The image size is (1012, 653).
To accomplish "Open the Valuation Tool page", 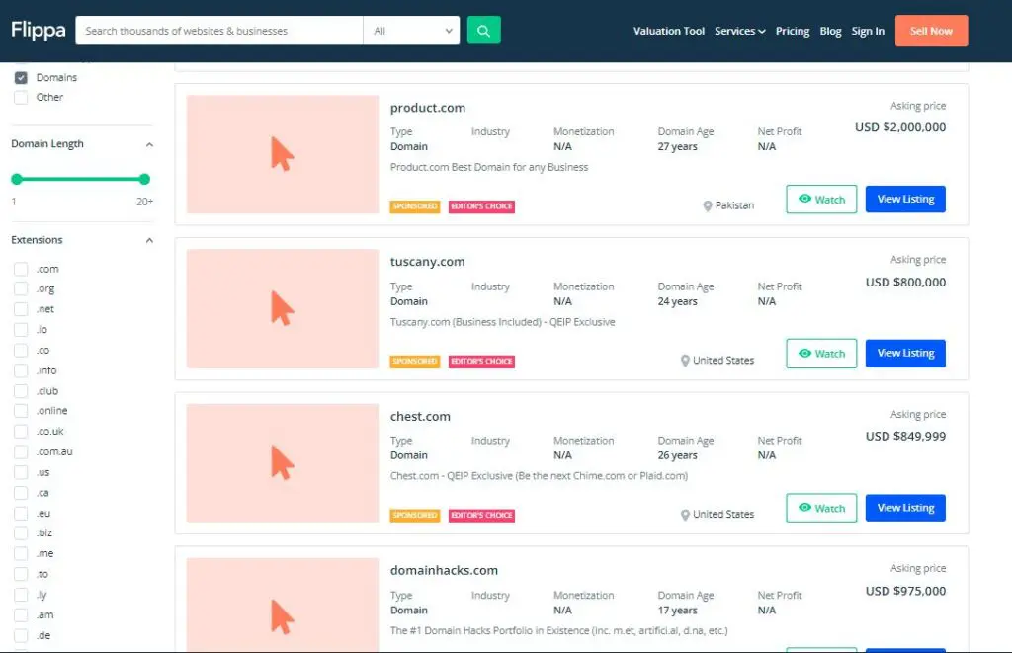I will pos(669,31).
